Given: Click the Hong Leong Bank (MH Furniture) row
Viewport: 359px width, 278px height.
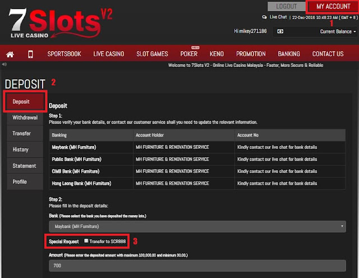Looking at the screenshot, I should [x=197, y=183].
